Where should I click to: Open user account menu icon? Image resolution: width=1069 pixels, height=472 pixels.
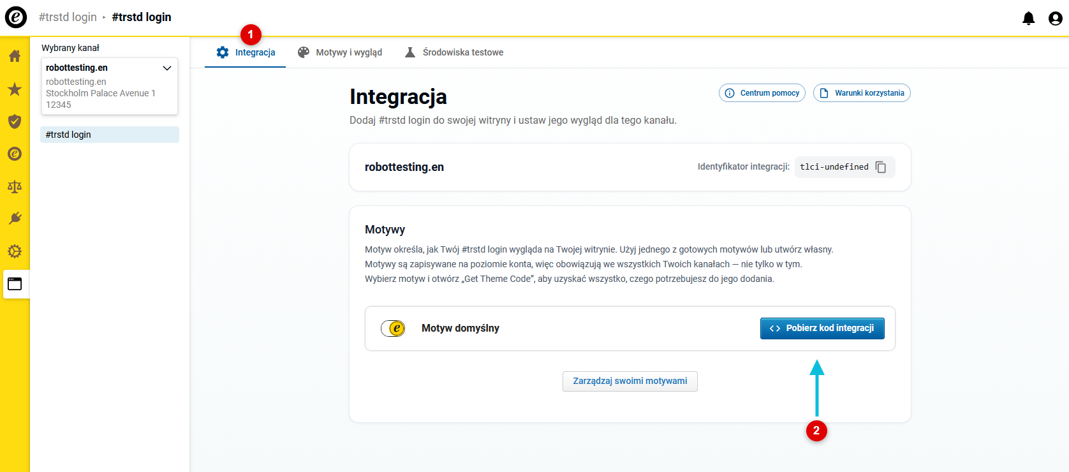click(1056, 18)
